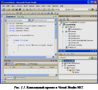Image resolution: width=98 pixels, height=90 pixels.
Task: Open the Toolbox side tab
Action: pyautogui.click(x=2, y=19)
